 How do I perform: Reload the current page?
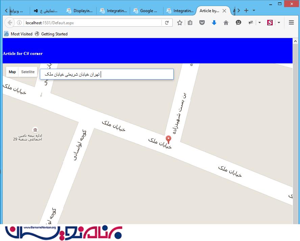167,23
